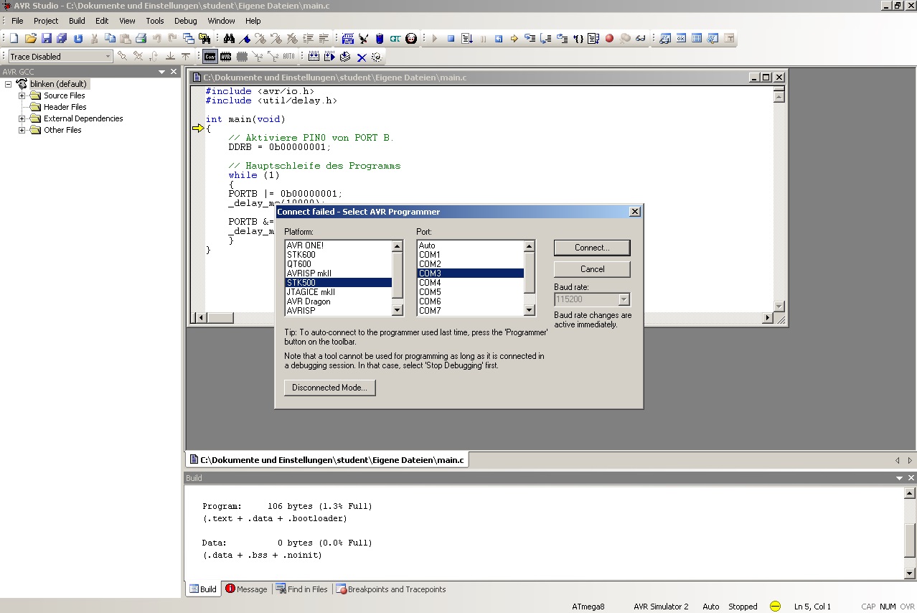This screenshot has width=917, height=613.
Task: Click the Run to cursor icon
Action: pos(578,39)
